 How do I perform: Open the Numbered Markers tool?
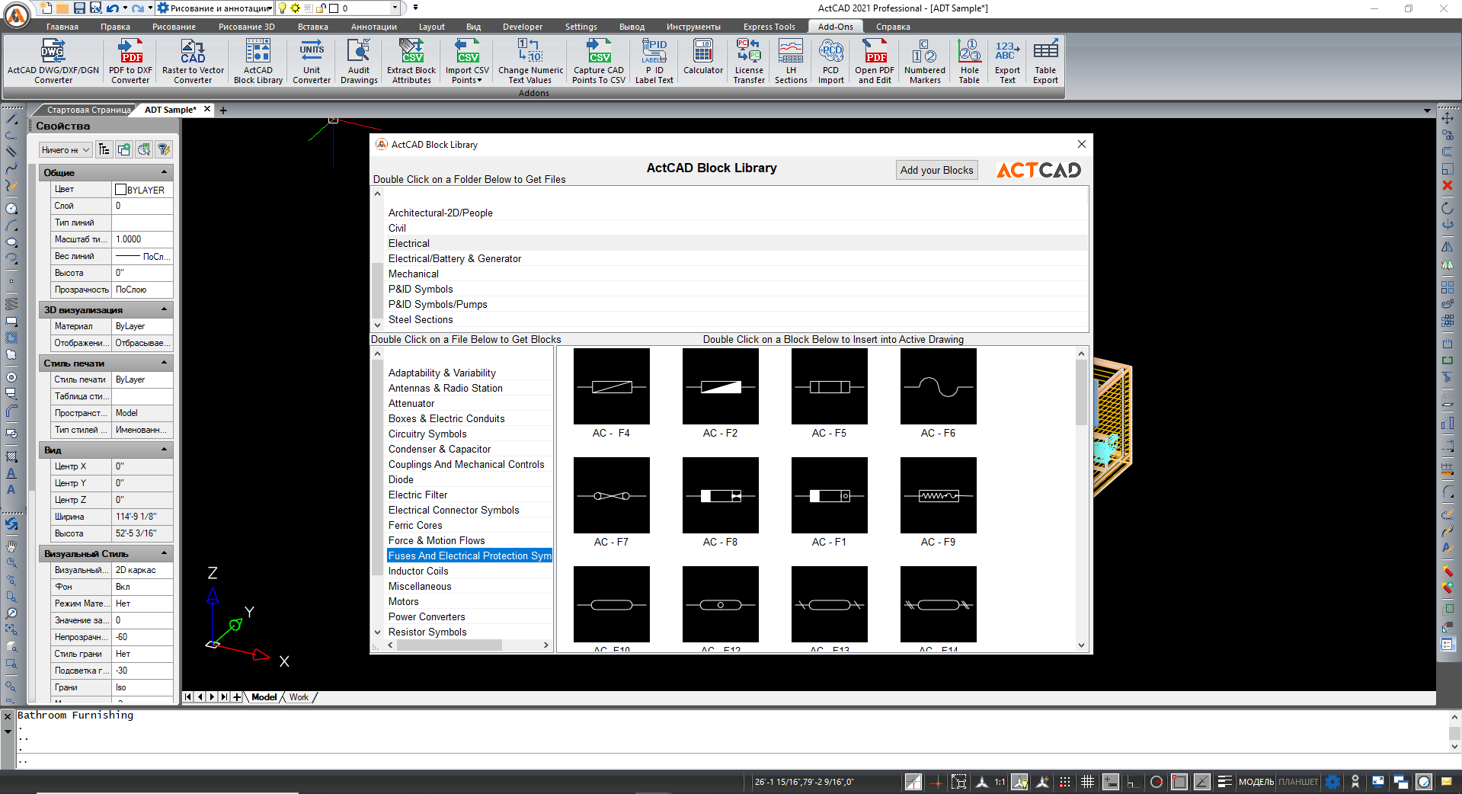click(x=923, y=61)
